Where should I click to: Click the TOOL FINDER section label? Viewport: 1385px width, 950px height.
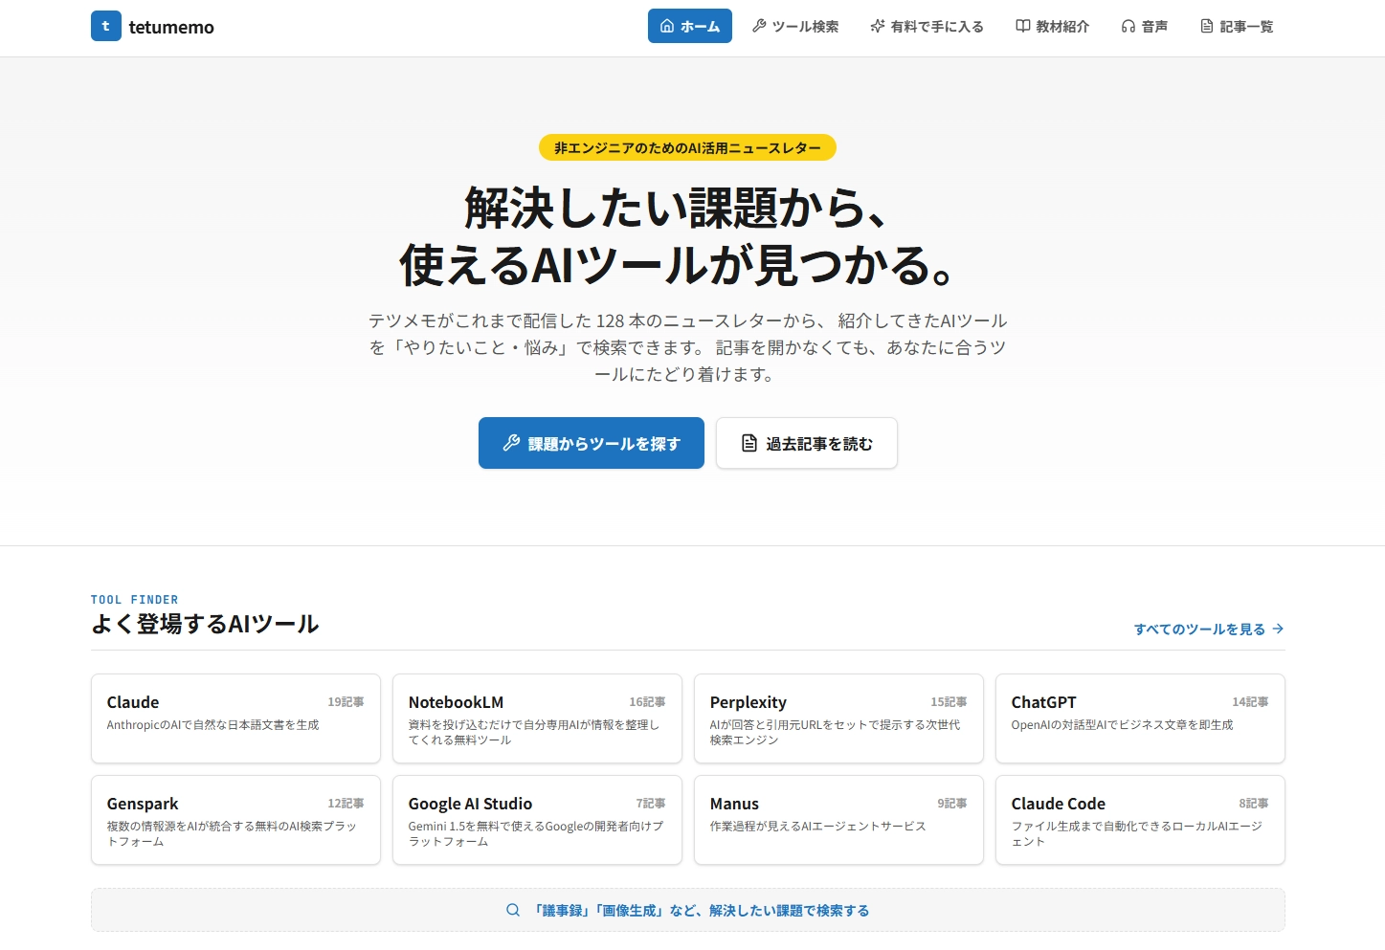point(135,600)
